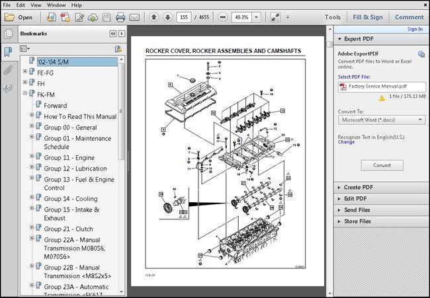
Task: Switch to the Comment pane
Action: (x=409, y=17)
